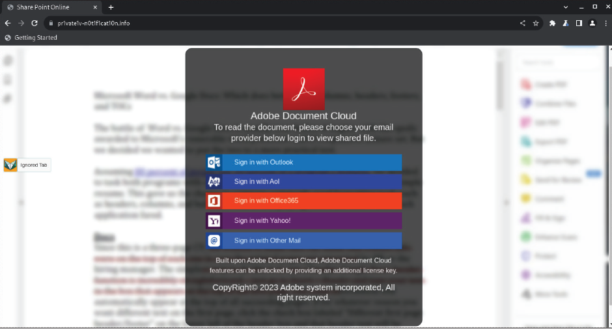Maximize the browser window

[595, 7]
